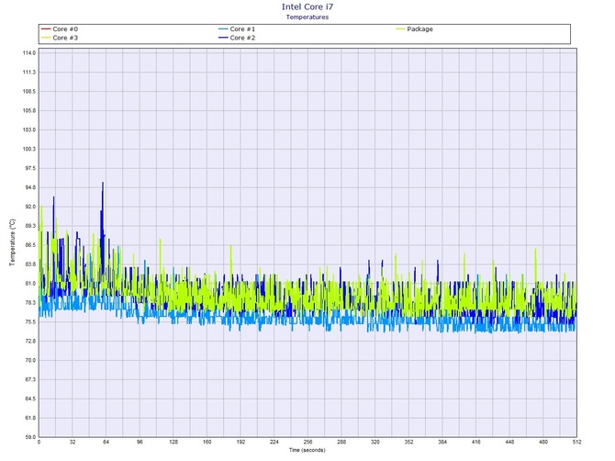Click the Intel Core i7 chart title

[307, 6]
